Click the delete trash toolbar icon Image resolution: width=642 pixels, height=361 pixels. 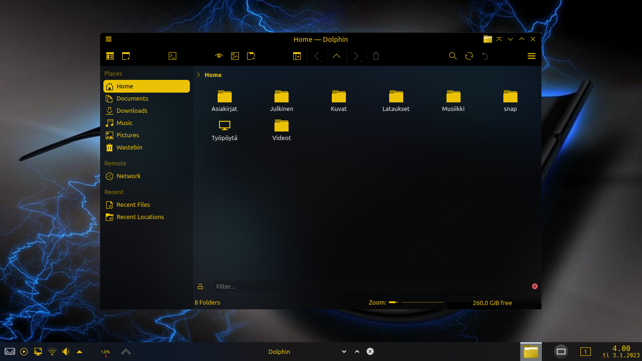click(376, 56)
